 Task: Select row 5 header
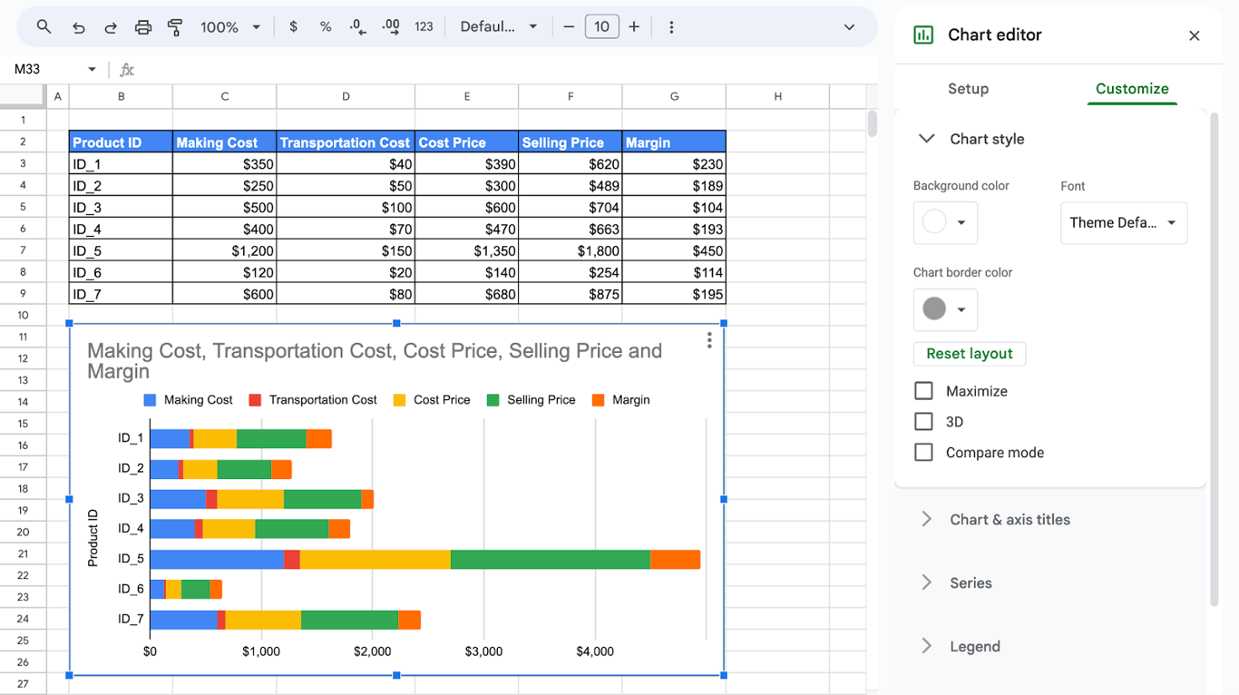(23, 207)
